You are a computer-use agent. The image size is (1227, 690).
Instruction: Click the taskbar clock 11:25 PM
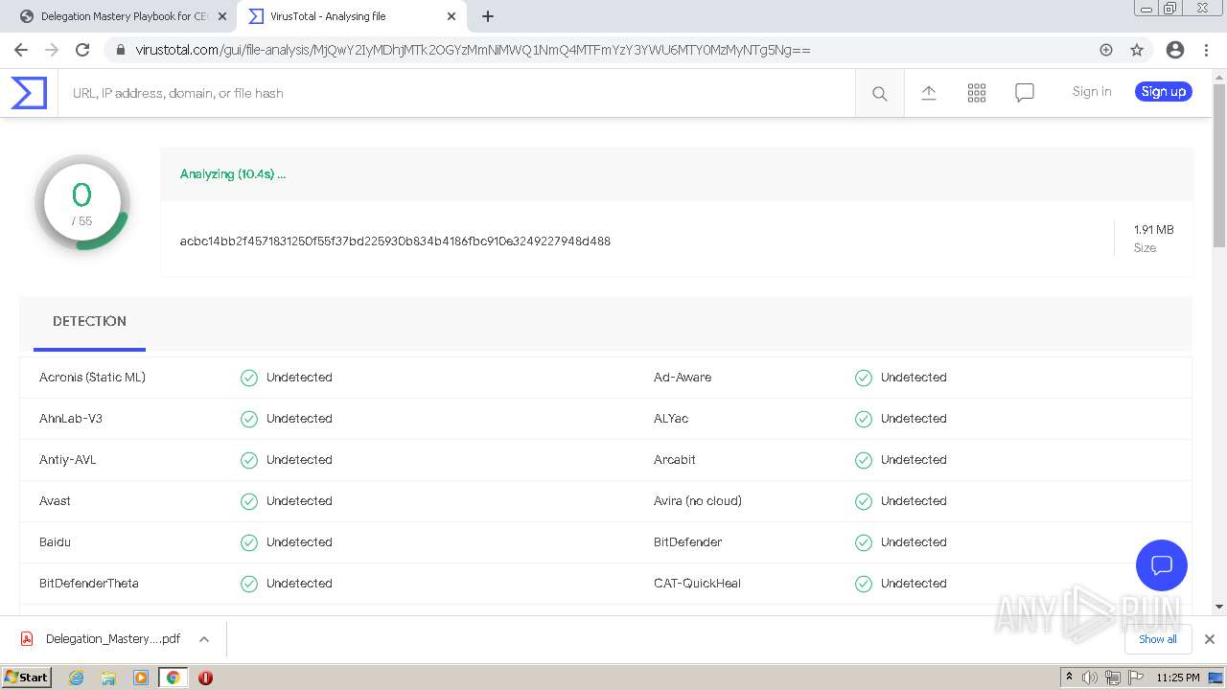click(1178, 678)
